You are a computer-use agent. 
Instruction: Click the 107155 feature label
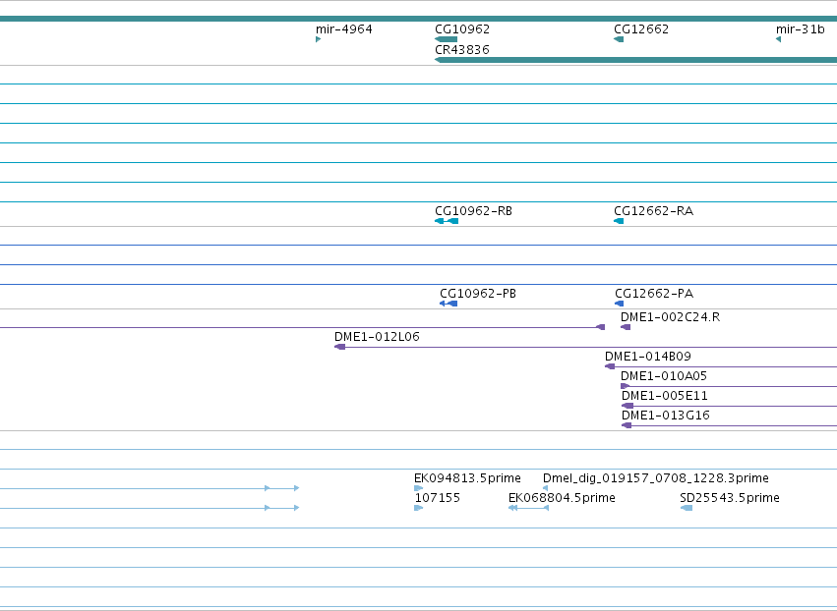coord(437,498)
